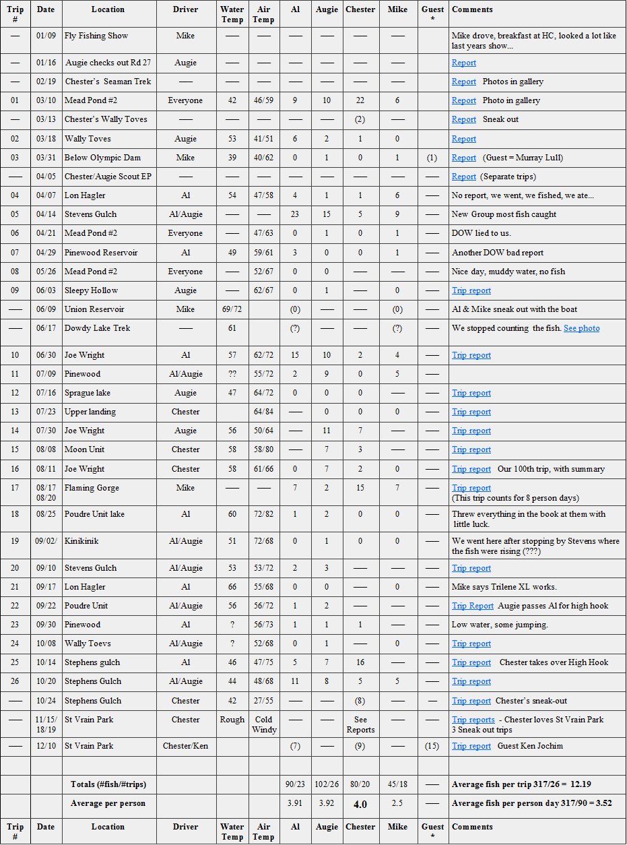Open the Report link for Augie checks out Rd 27
The width and height of the screenshot is (627, 845).
click(x=463, y=63)
